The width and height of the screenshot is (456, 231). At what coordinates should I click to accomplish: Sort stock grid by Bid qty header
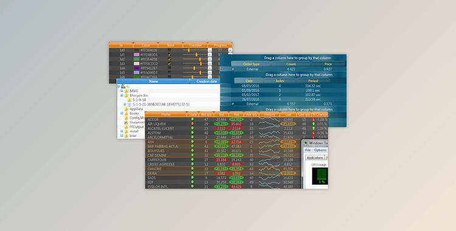206,115
